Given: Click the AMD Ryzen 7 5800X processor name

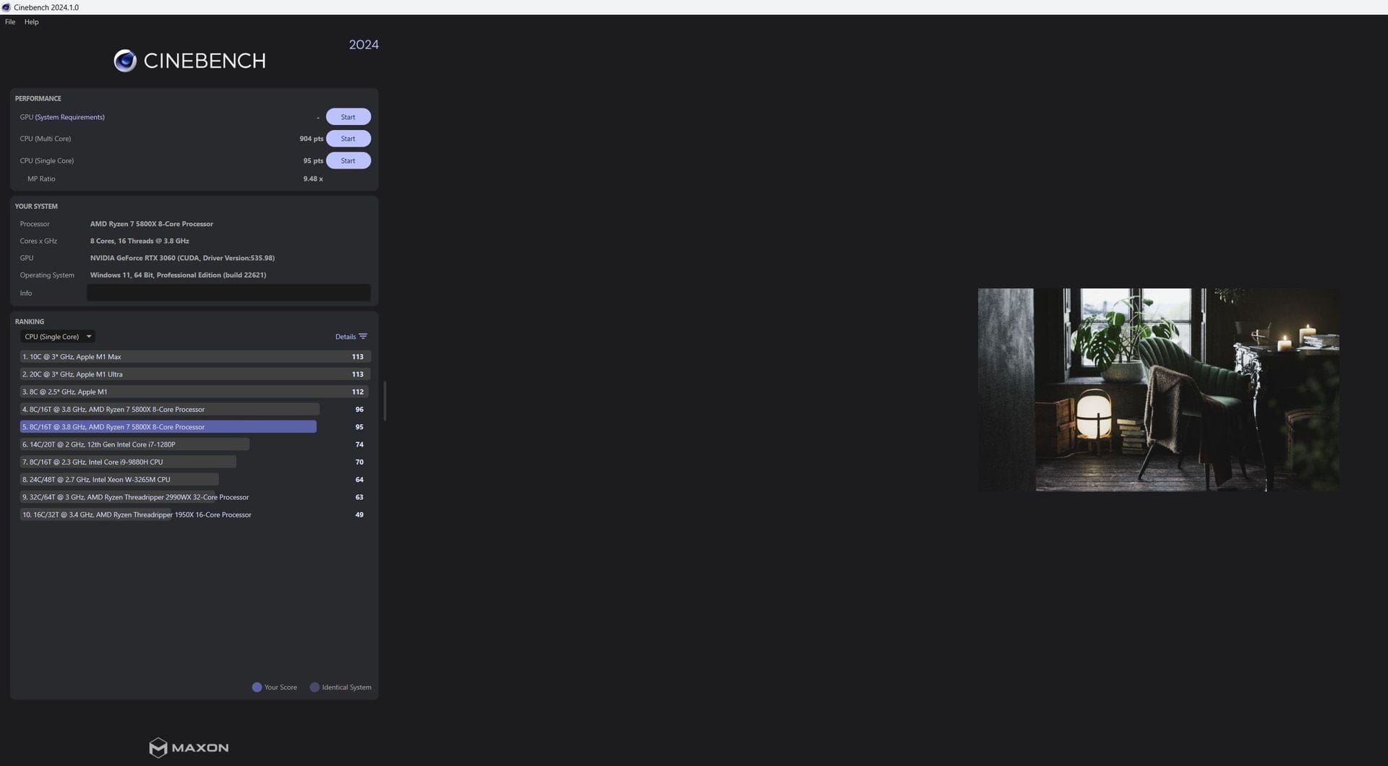Looking at the screenshot, I should click(152, 224).
